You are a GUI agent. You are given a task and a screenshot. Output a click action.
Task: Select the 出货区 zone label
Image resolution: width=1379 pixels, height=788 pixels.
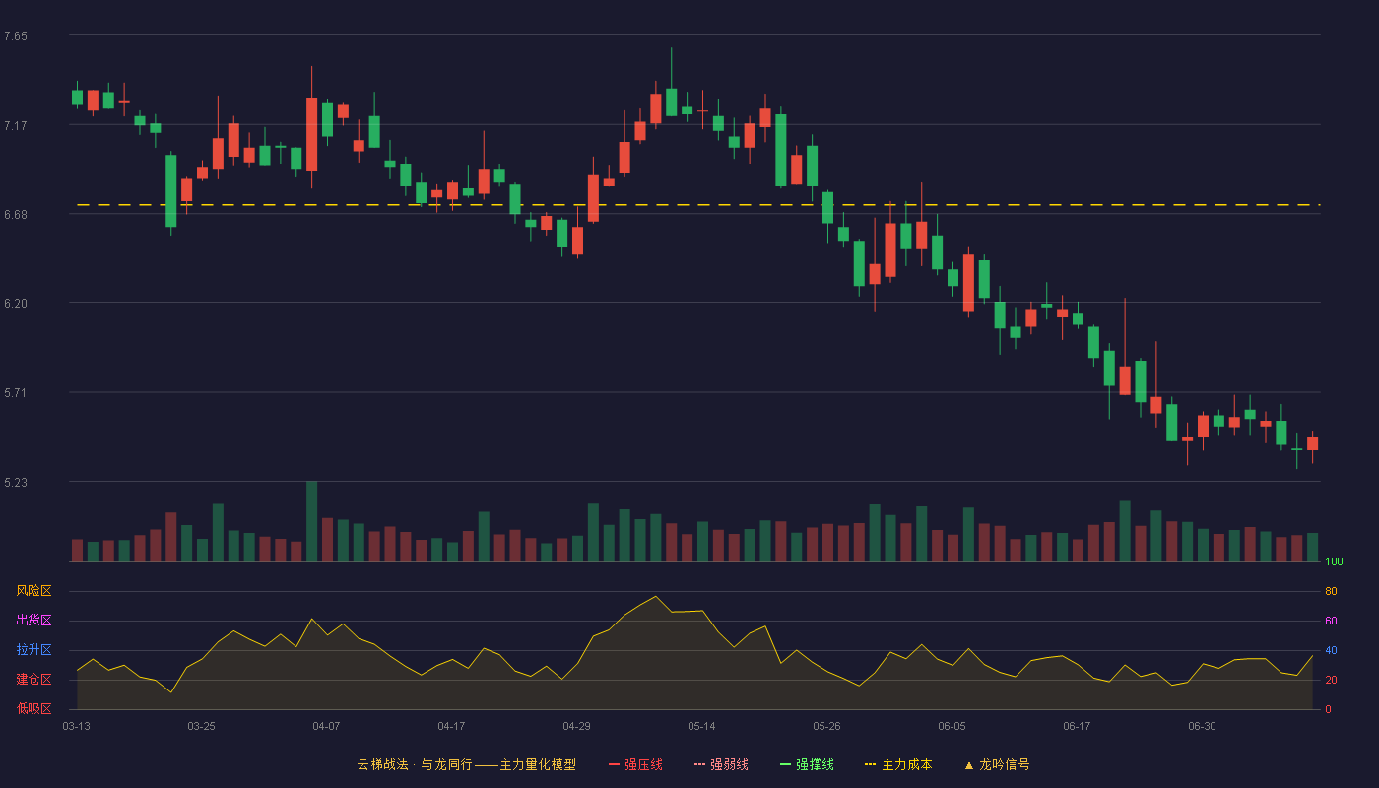coord(33,621)
